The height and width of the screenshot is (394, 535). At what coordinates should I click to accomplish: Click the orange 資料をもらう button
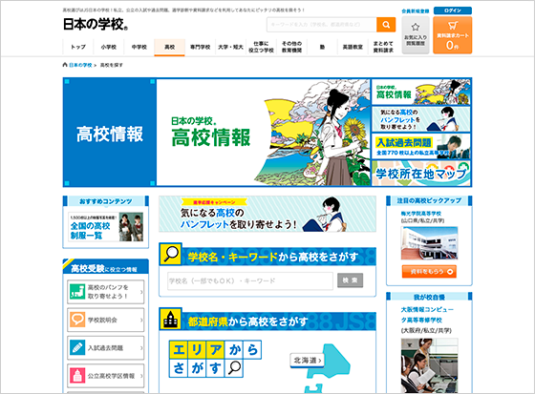click(429, 272)
